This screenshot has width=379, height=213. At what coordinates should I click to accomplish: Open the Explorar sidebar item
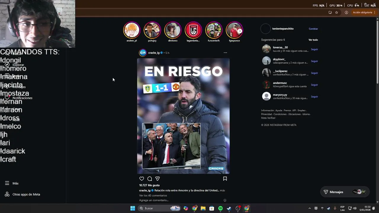point(15,65)
